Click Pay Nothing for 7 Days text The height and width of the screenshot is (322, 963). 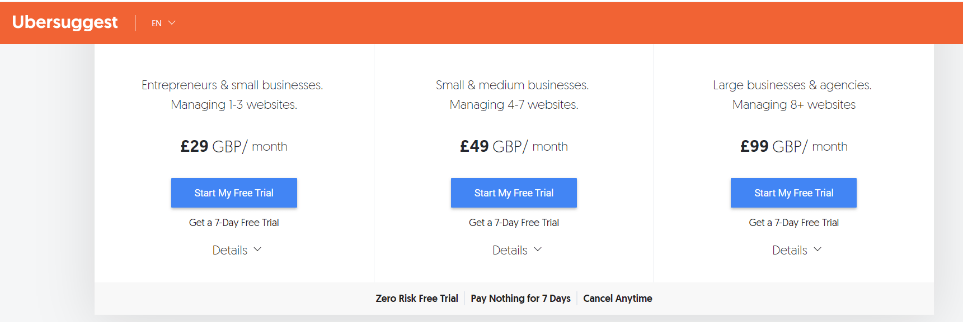pyautogui.click(x=520, y=299)
